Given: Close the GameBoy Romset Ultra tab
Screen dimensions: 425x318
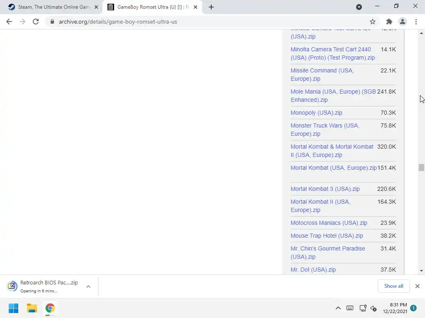Looking at the screenshot, I should click(195, 7).
